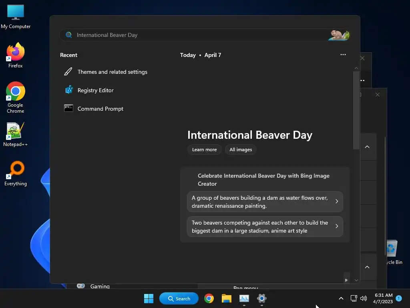Click the Today April 7 date label

201,55
